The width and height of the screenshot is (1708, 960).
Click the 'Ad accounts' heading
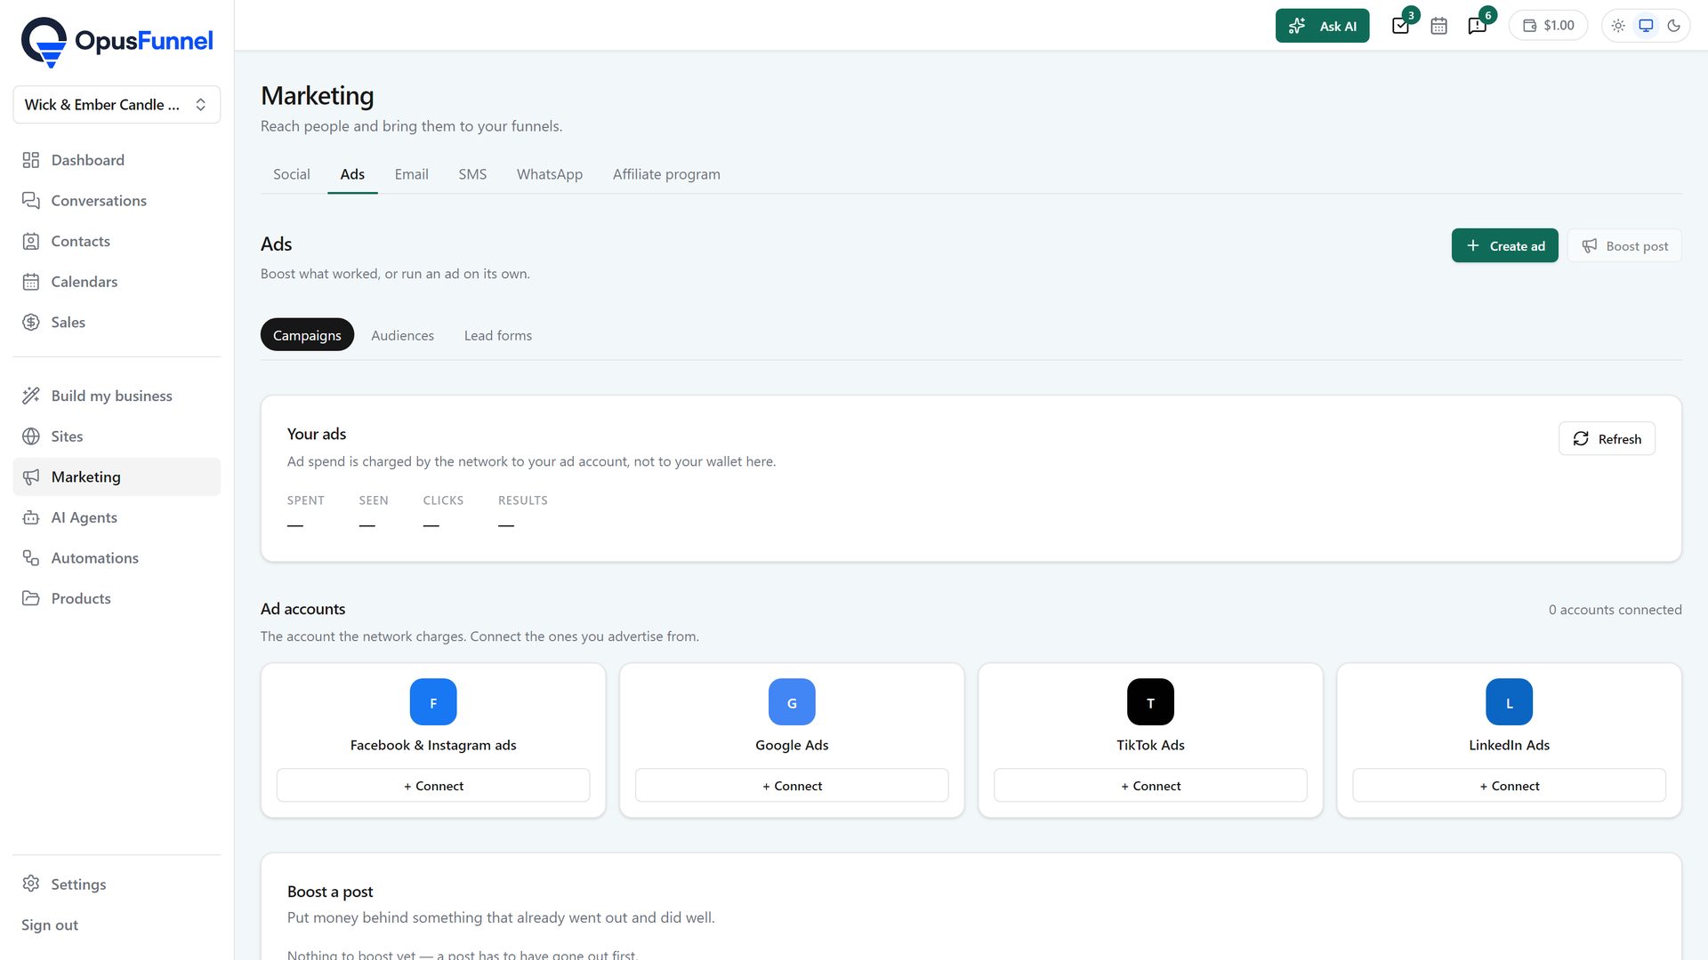[302, 609]
